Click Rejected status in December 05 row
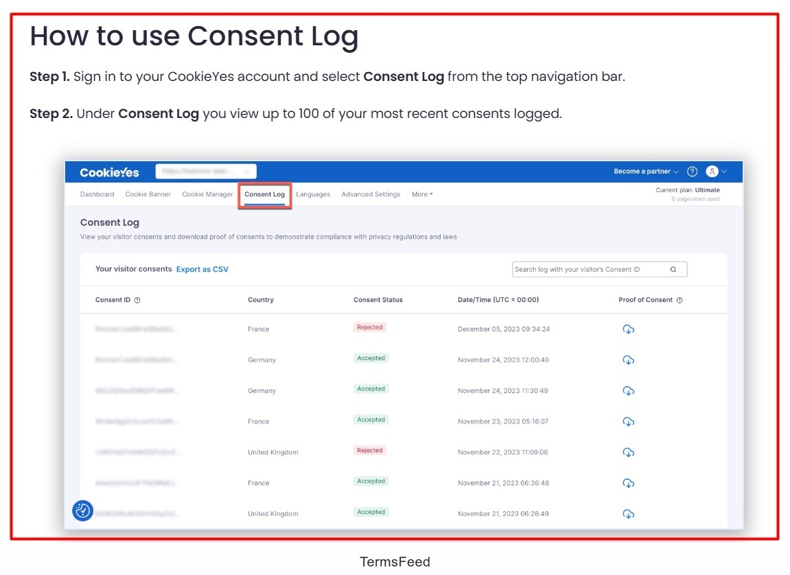The width and height of the screenshot is (790, 575). click(370, 327)
